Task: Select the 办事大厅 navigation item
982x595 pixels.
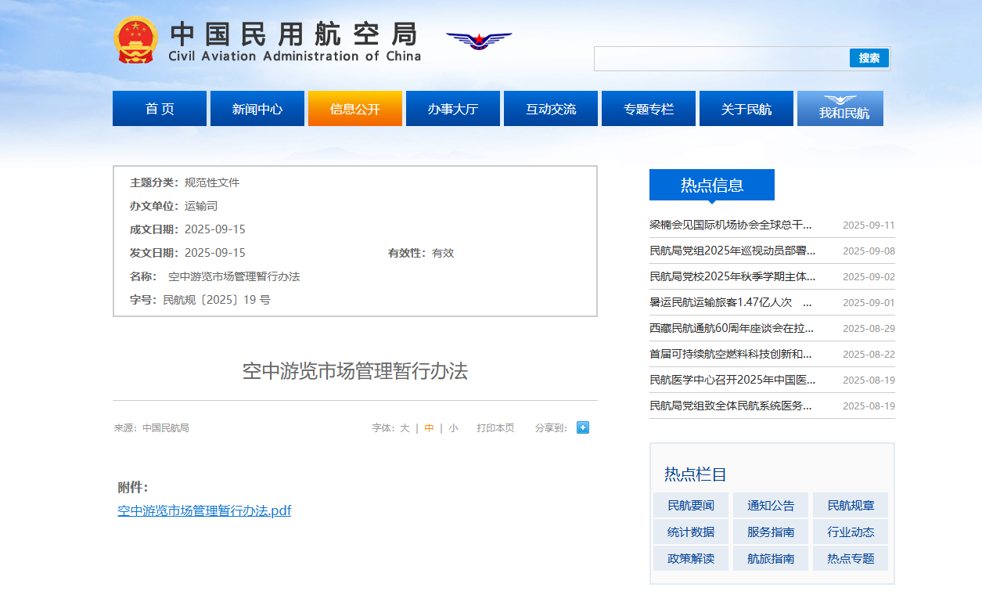Action: tap(452, 109)
